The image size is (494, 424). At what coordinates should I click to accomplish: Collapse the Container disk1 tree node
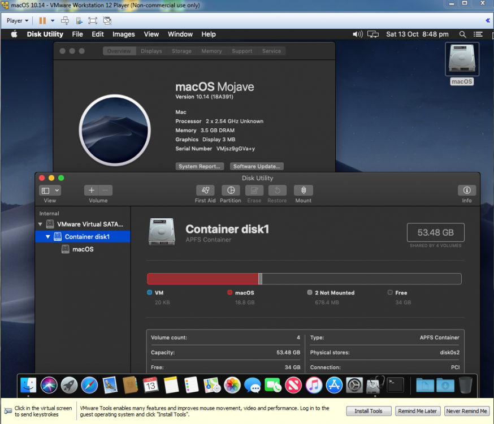coord(48,236)
